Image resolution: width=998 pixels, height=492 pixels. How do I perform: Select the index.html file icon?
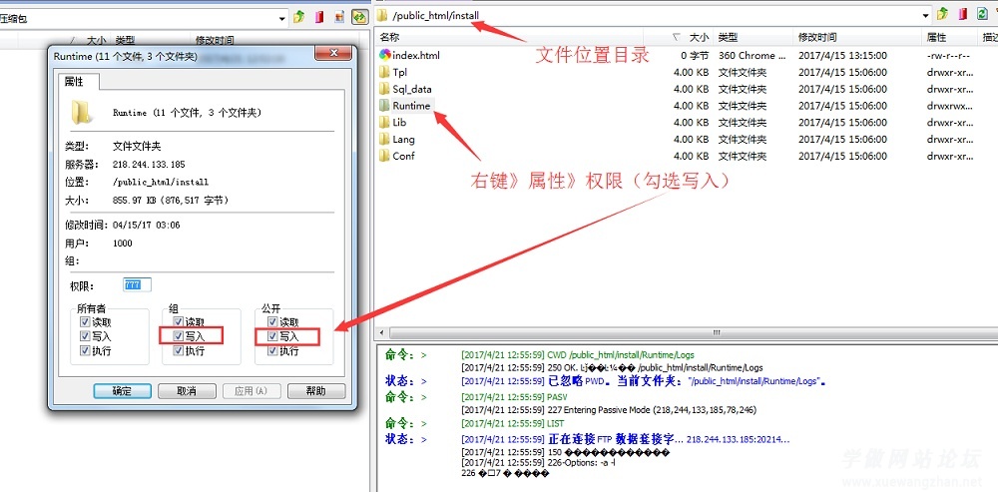(x=384, y=56)
